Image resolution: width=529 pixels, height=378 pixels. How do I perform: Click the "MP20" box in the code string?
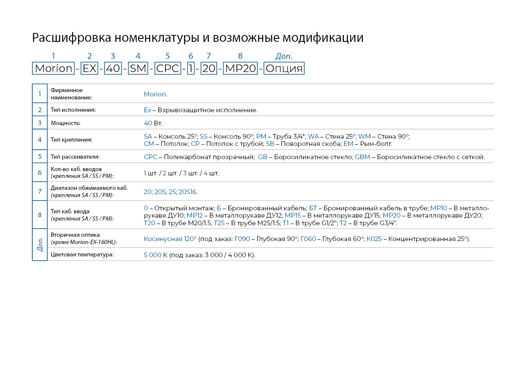click(240, 68)
